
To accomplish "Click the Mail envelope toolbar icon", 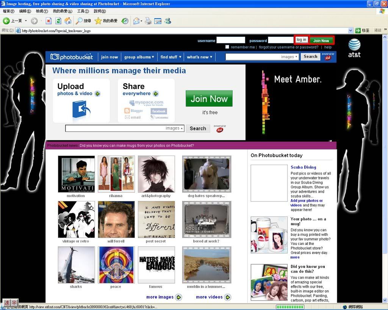I will click(136, 21).
